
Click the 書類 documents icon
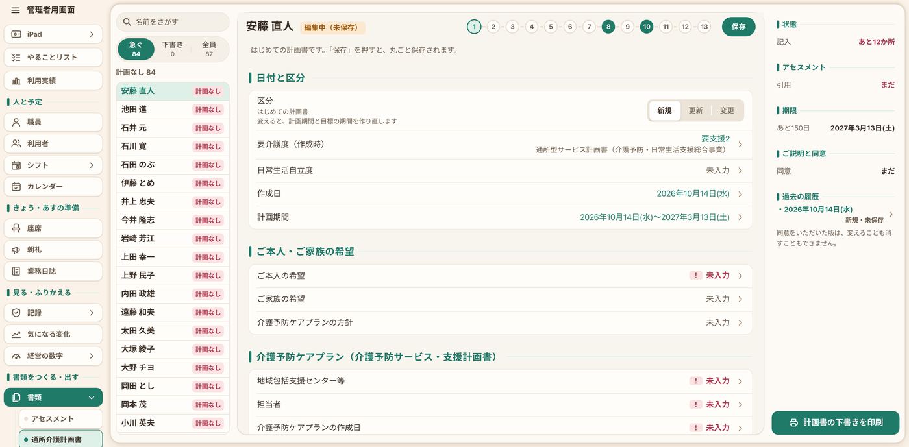[16, 398]
